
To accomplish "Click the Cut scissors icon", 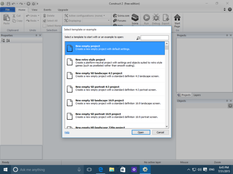I will pos(14,16).
